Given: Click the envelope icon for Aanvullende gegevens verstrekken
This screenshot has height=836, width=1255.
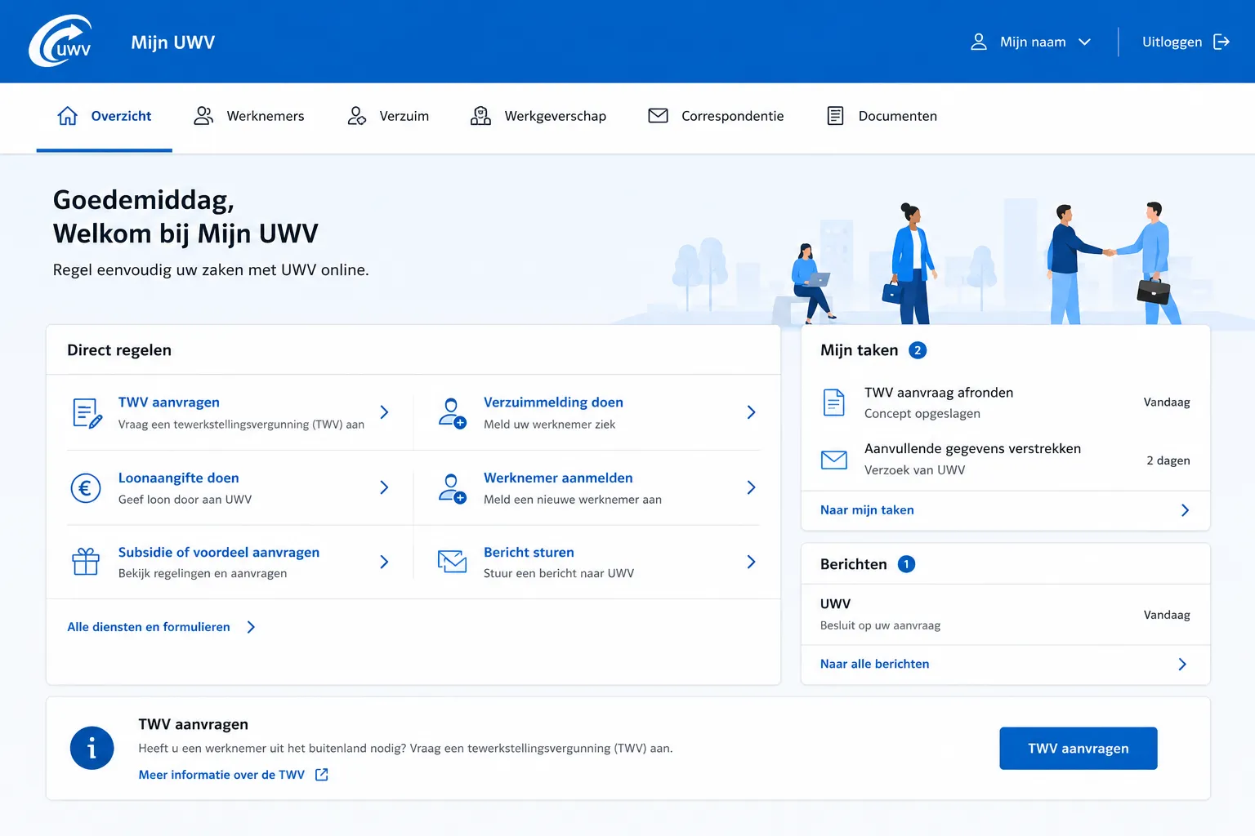Looking at the screenshot, I should [833, 460].
